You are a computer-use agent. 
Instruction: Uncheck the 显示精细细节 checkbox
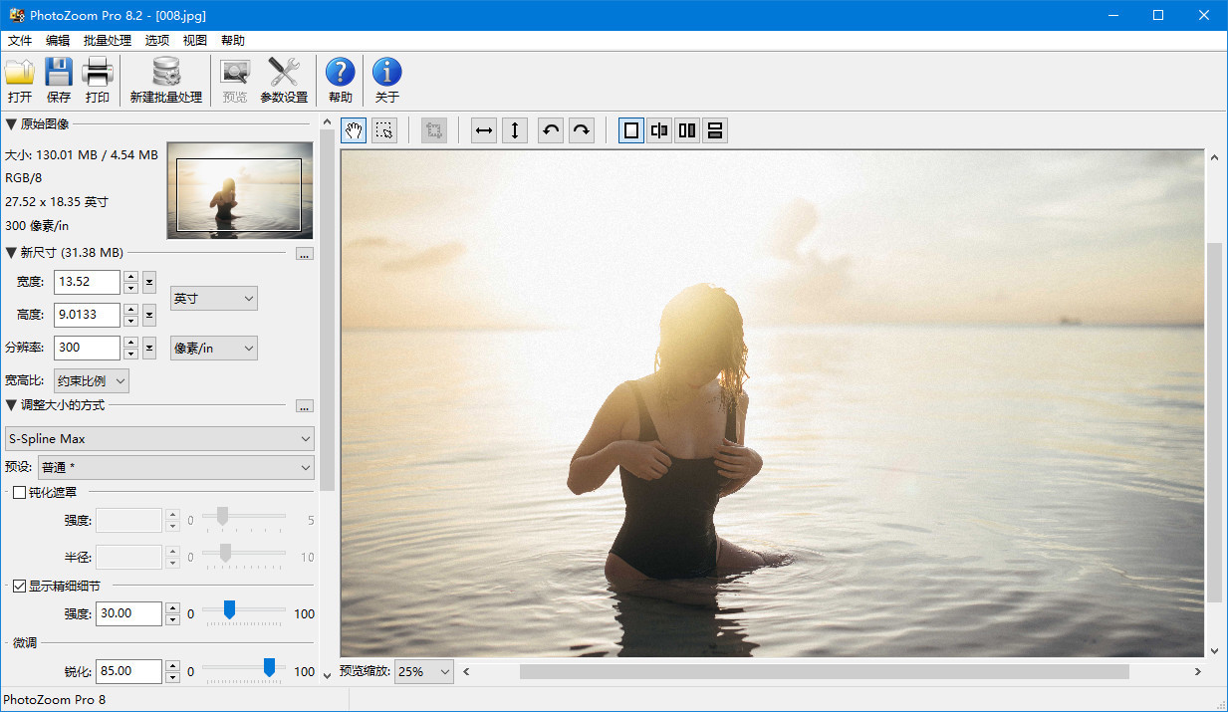[x=20, y=587]
